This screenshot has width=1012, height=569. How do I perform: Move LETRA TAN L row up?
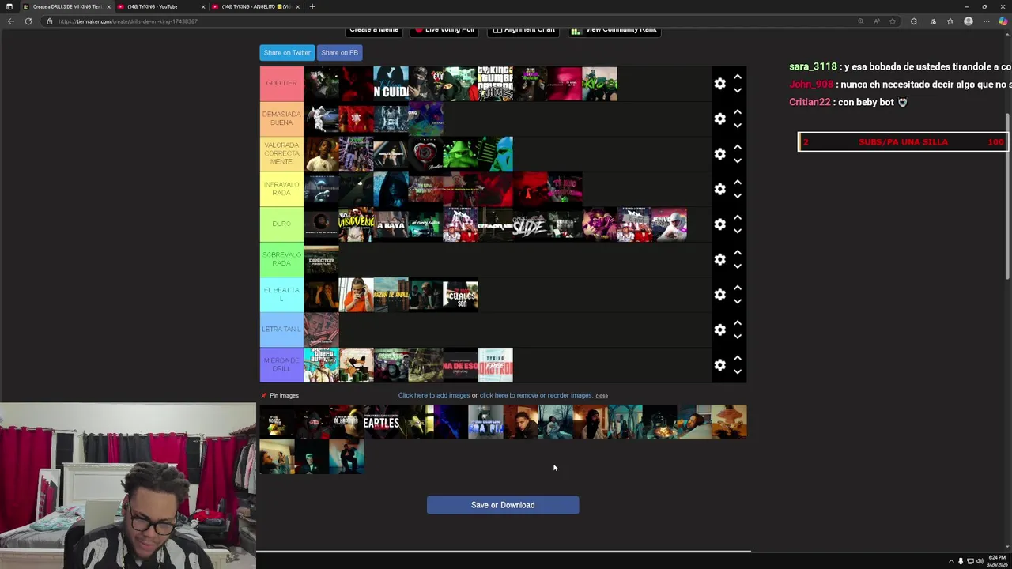(x=737, y=323)
